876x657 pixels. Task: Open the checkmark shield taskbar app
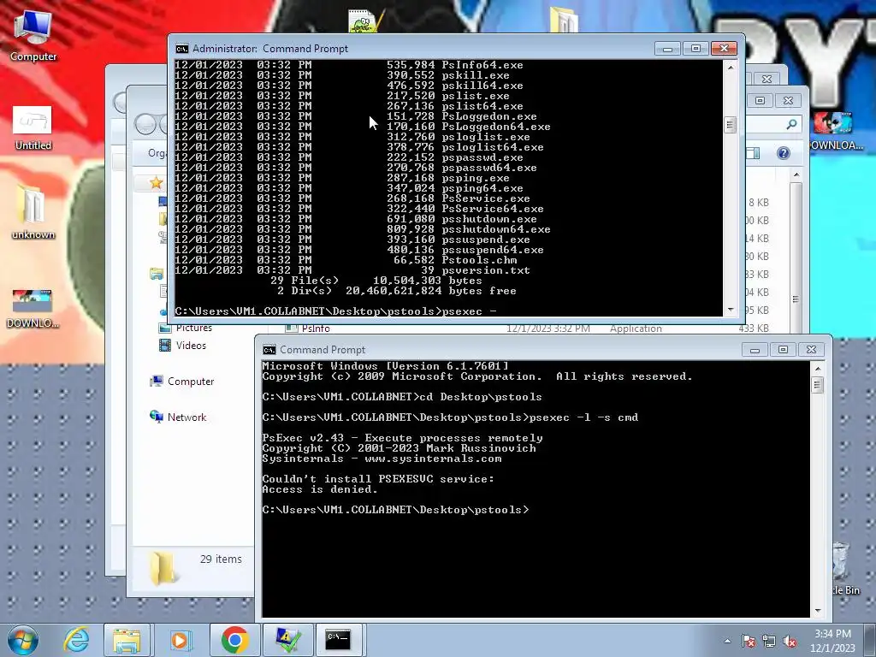click(288, 640)
